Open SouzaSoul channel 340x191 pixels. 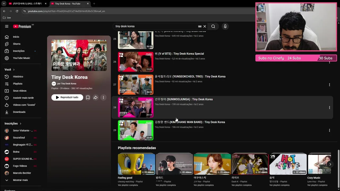click(21, 138)
